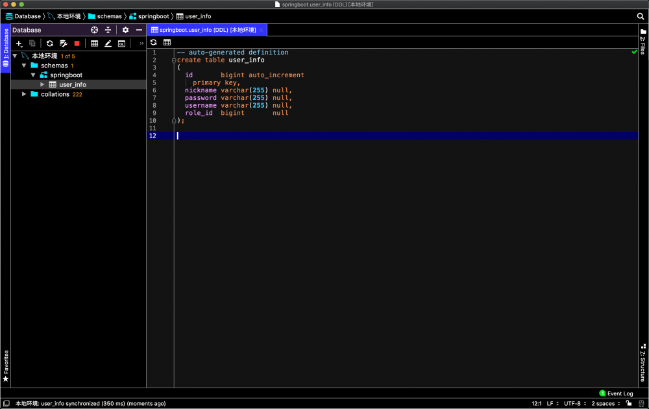
Task: Open Data Source Properties wrench icon
Action: pyautogui.click(x=64, y=43)
